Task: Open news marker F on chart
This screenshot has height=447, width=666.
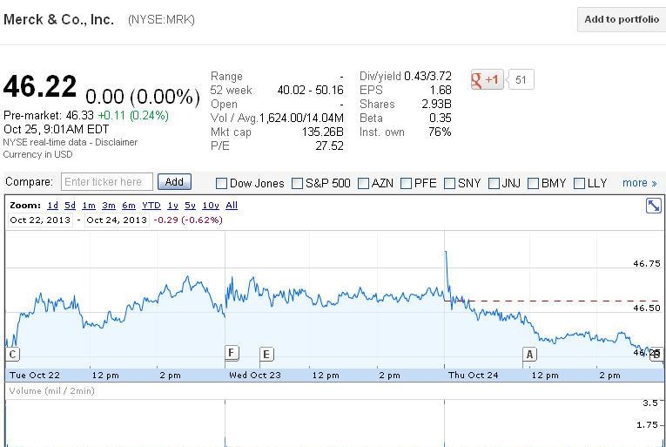Action: coord(232,353)
